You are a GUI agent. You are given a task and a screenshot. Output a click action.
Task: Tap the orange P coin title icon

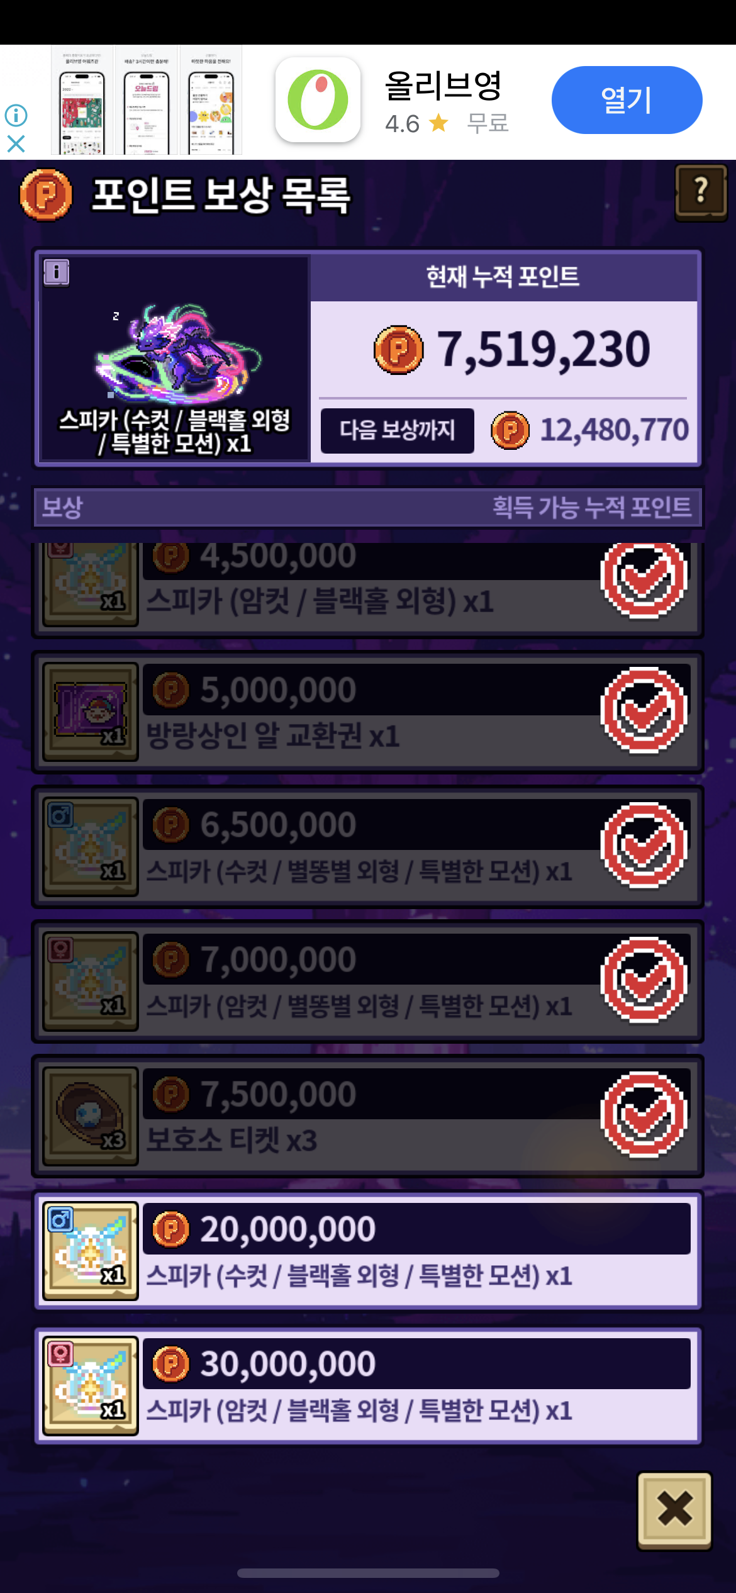coord(46,194)
